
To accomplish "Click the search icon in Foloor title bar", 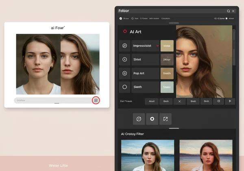I will coord(228,11).
